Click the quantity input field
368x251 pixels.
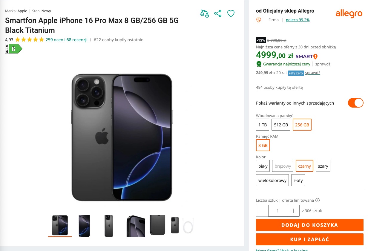(x=278, y=211)
